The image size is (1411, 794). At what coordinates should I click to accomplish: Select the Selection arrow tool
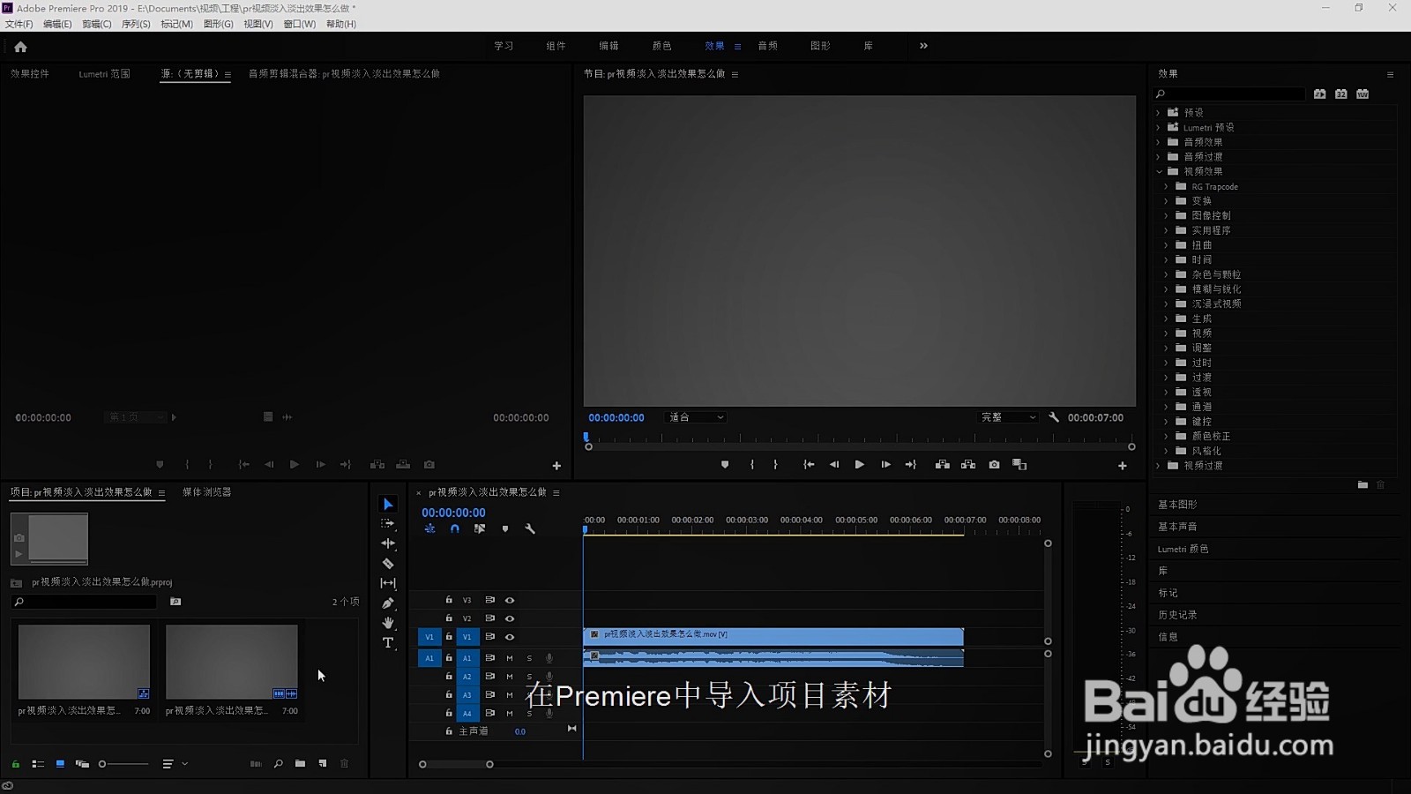[x=388, y=504]
